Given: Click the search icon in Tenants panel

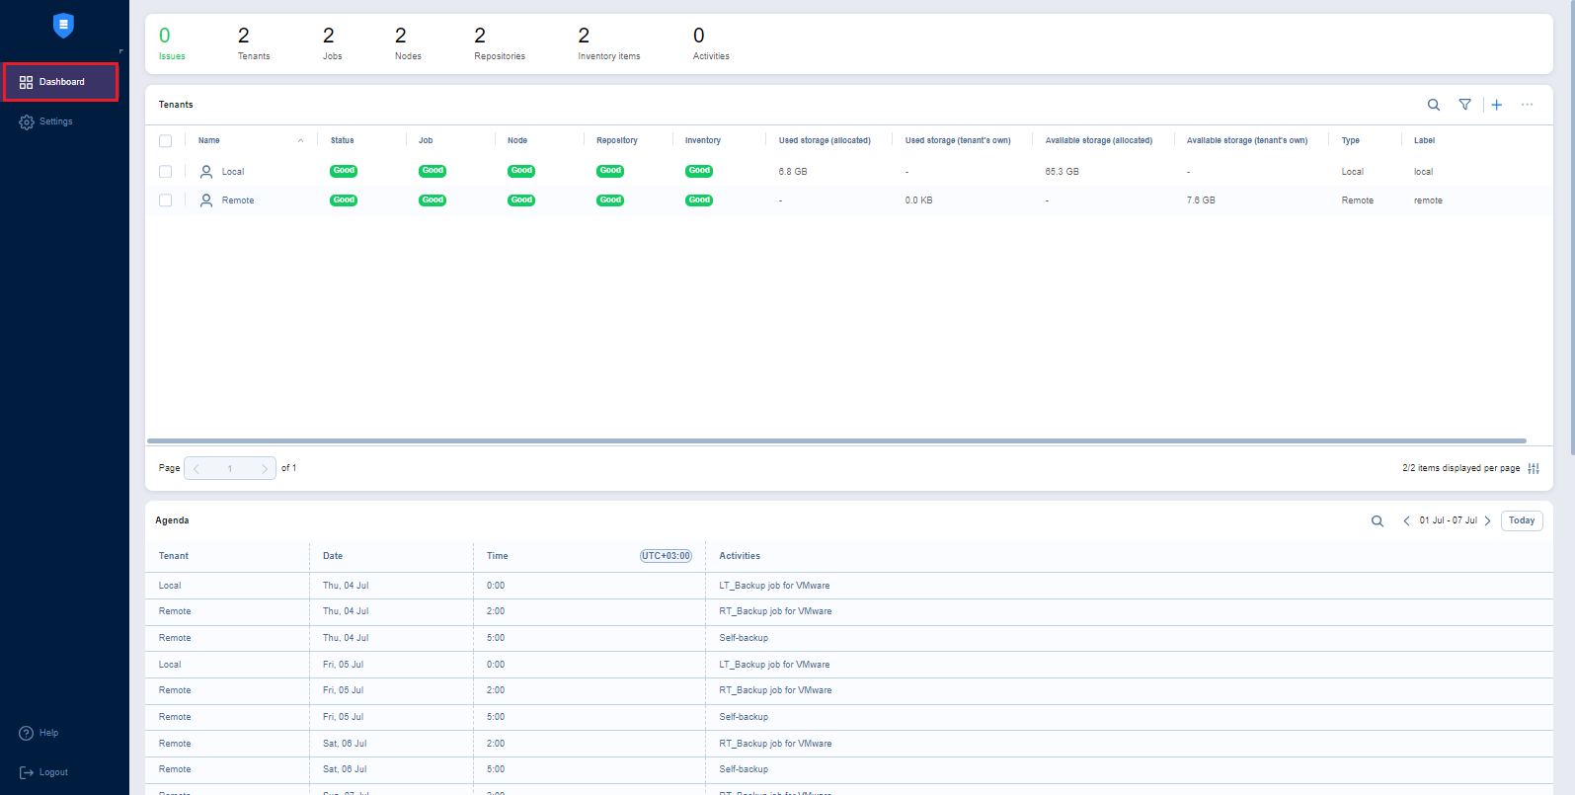Looking at the screenshot, I should 1434,105.
